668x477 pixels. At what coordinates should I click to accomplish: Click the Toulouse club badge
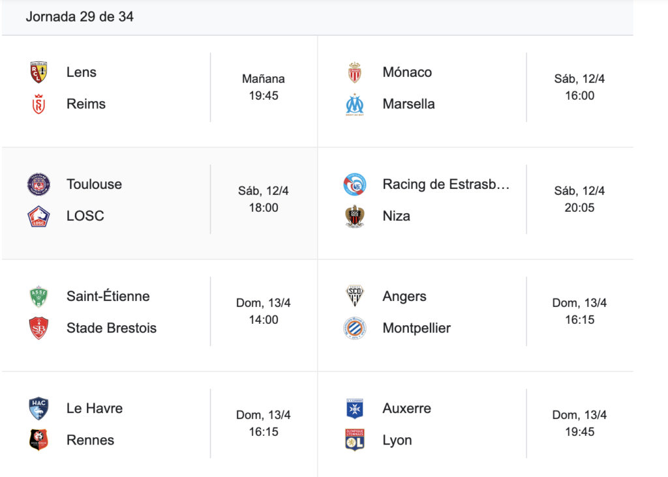[x=38, y=184]
